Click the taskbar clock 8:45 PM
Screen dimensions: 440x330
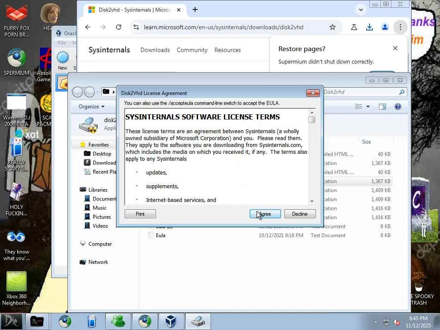tap(418, 321)
